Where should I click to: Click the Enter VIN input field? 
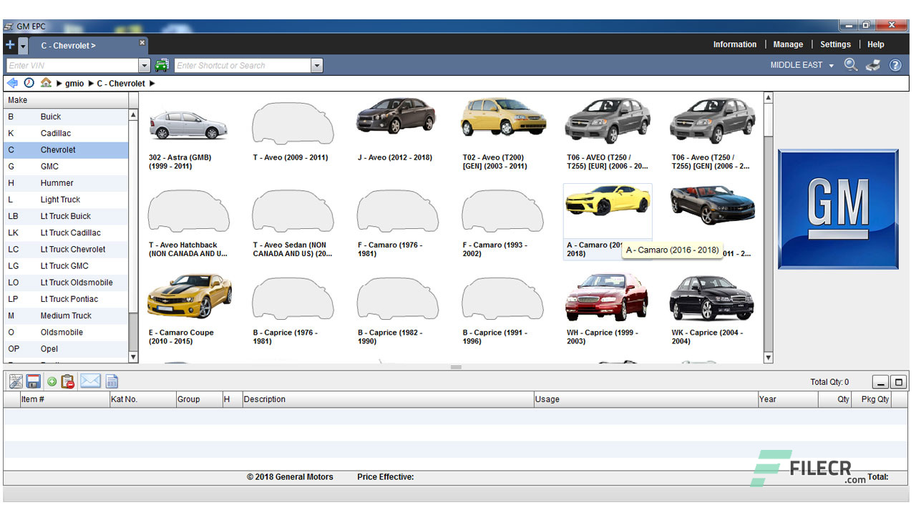click(x=72, y=65)
